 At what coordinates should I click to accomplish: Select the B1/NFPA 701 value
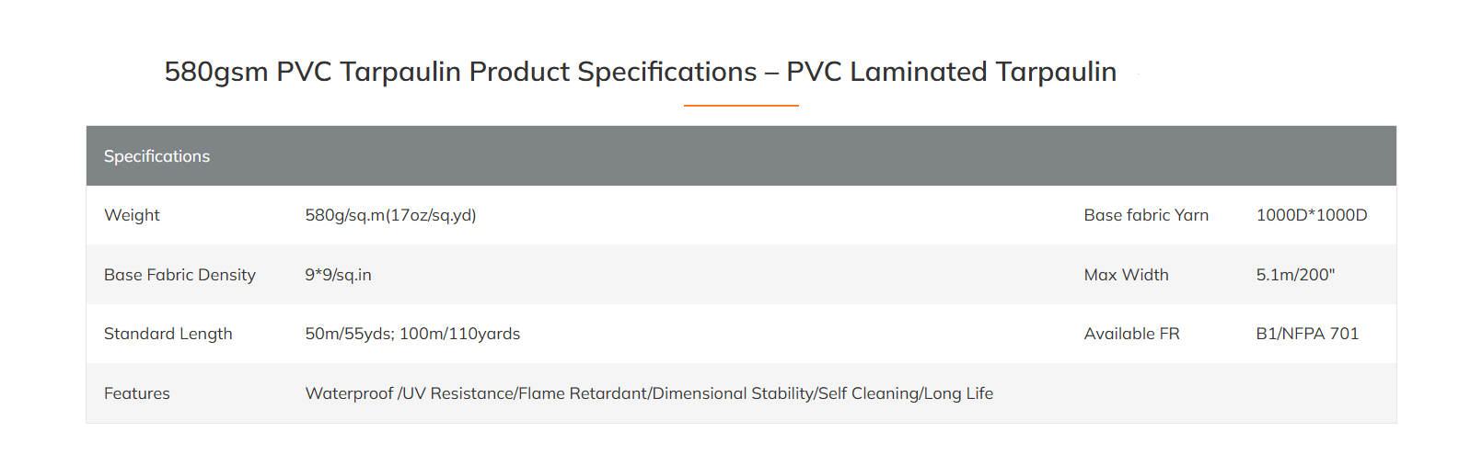click(1307, 334)
